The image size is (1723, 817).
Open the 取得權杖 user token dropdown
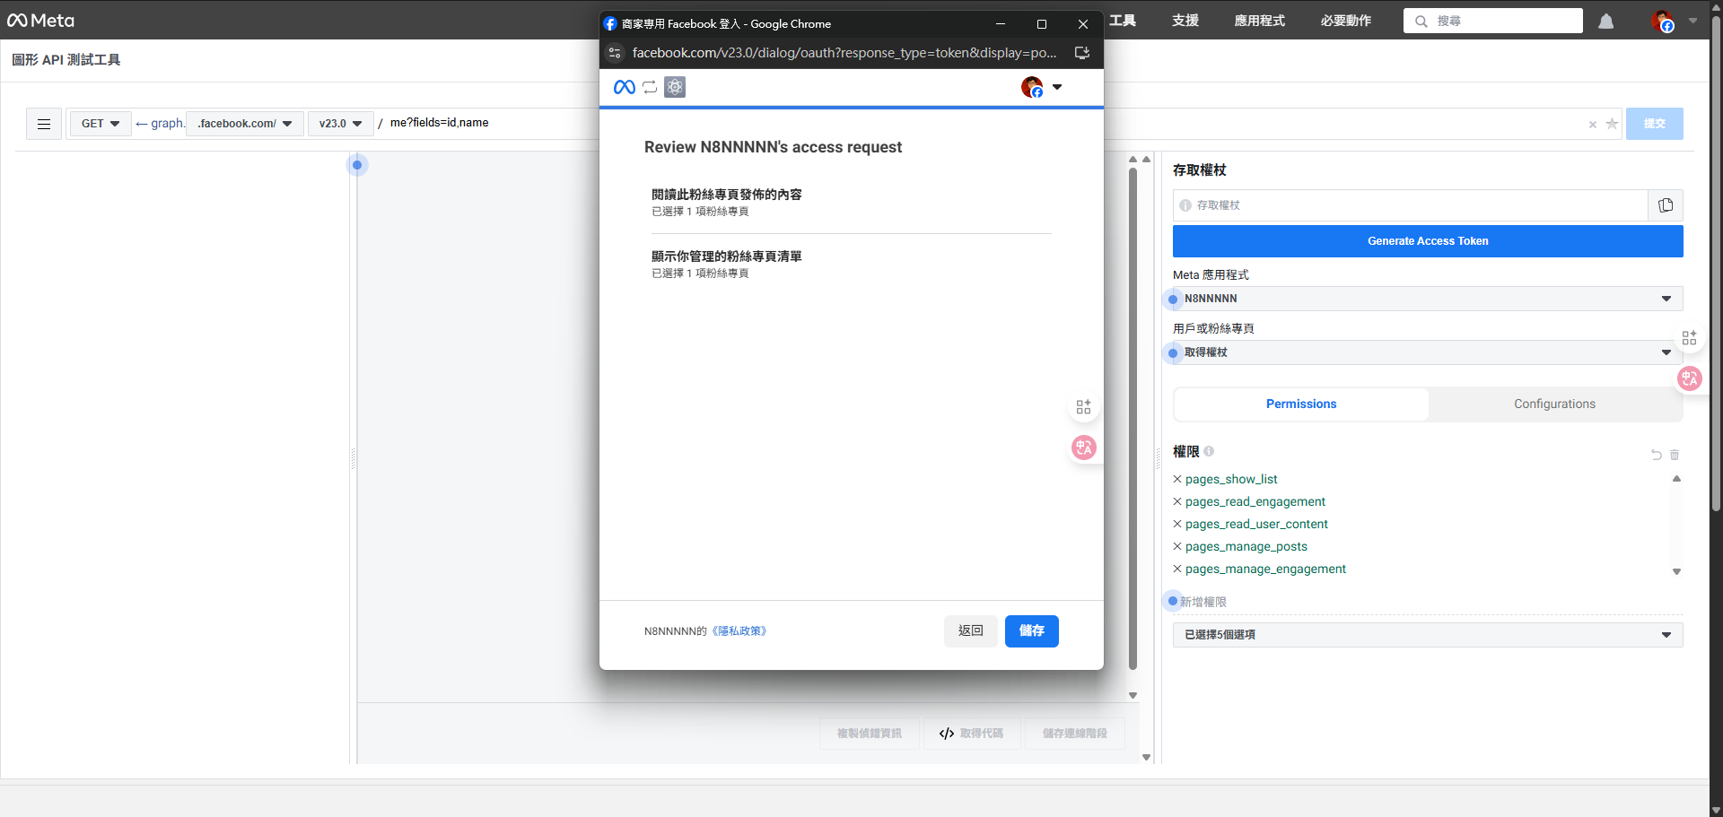tap(1426, 352)
